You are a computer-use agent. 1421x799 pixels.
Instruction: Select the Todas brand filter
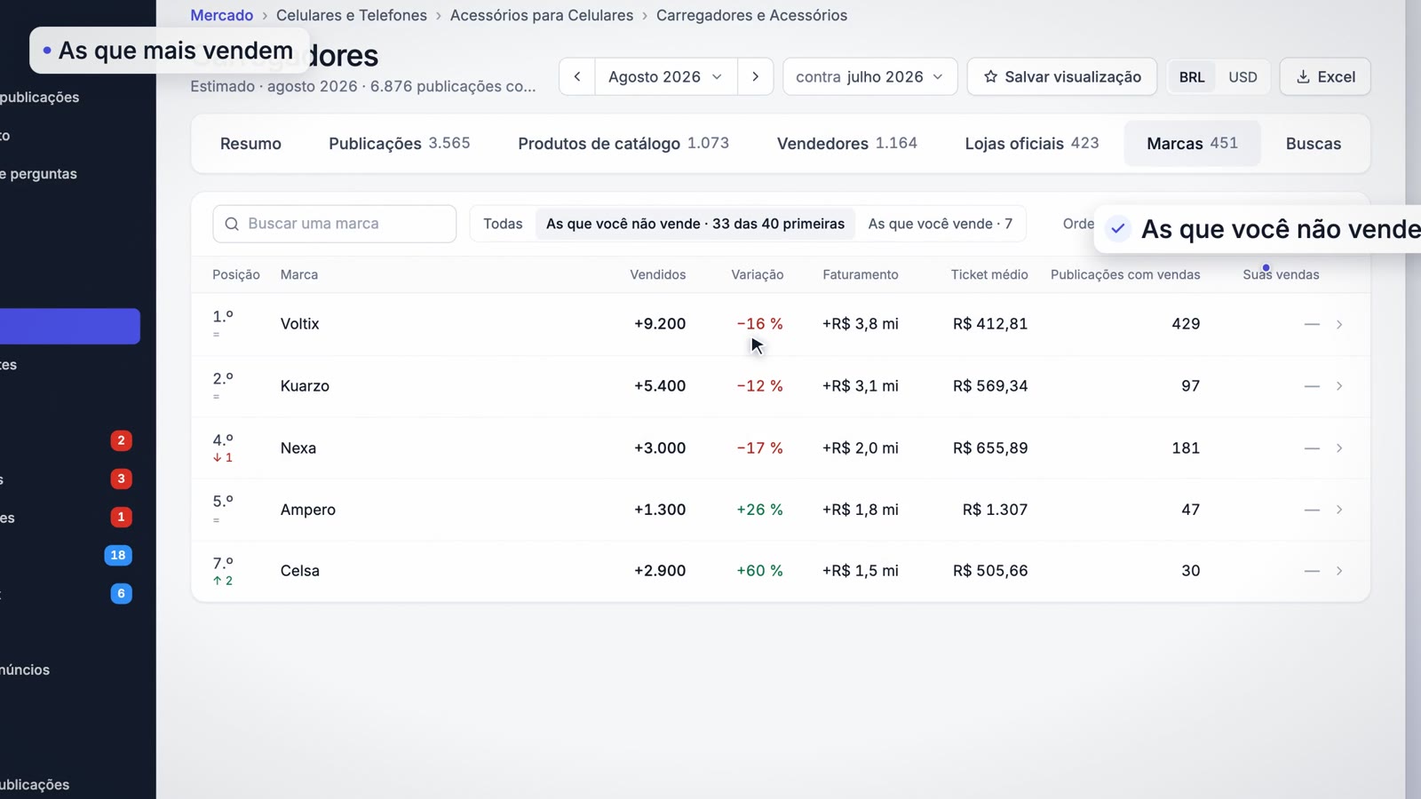[503, 224]
